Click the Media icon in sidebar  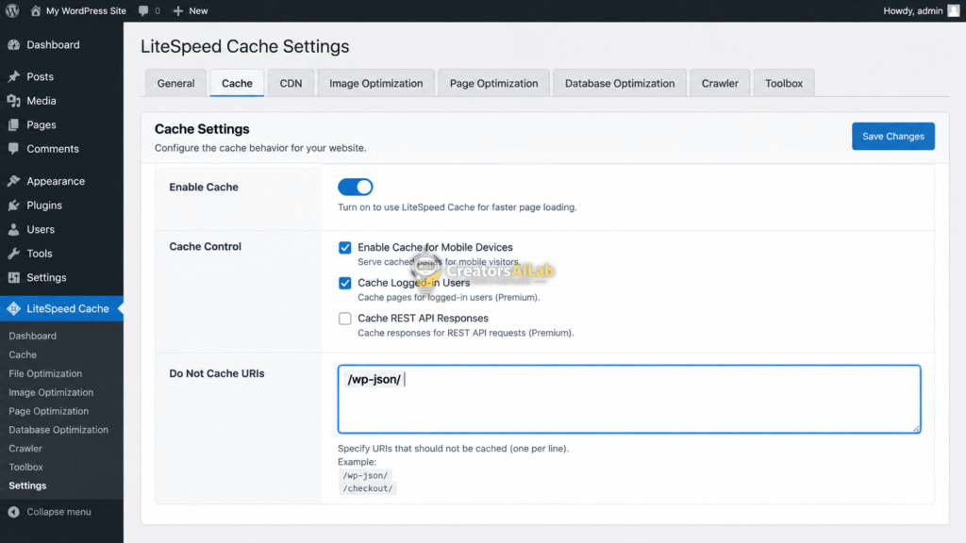pyautogui.click(x=13, y=100)
